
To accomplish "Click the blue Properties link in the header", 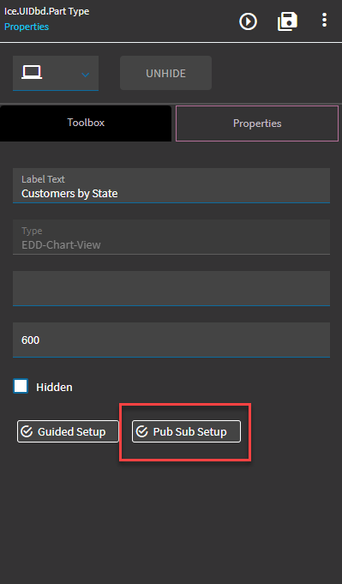I will pyautogui.click(x=27, y=27).
